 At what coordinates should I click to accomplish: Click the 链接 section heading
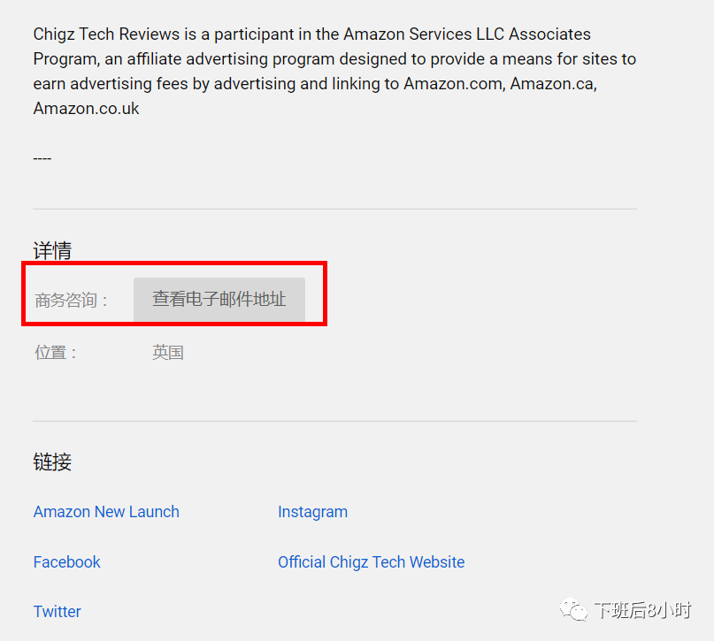52,462
